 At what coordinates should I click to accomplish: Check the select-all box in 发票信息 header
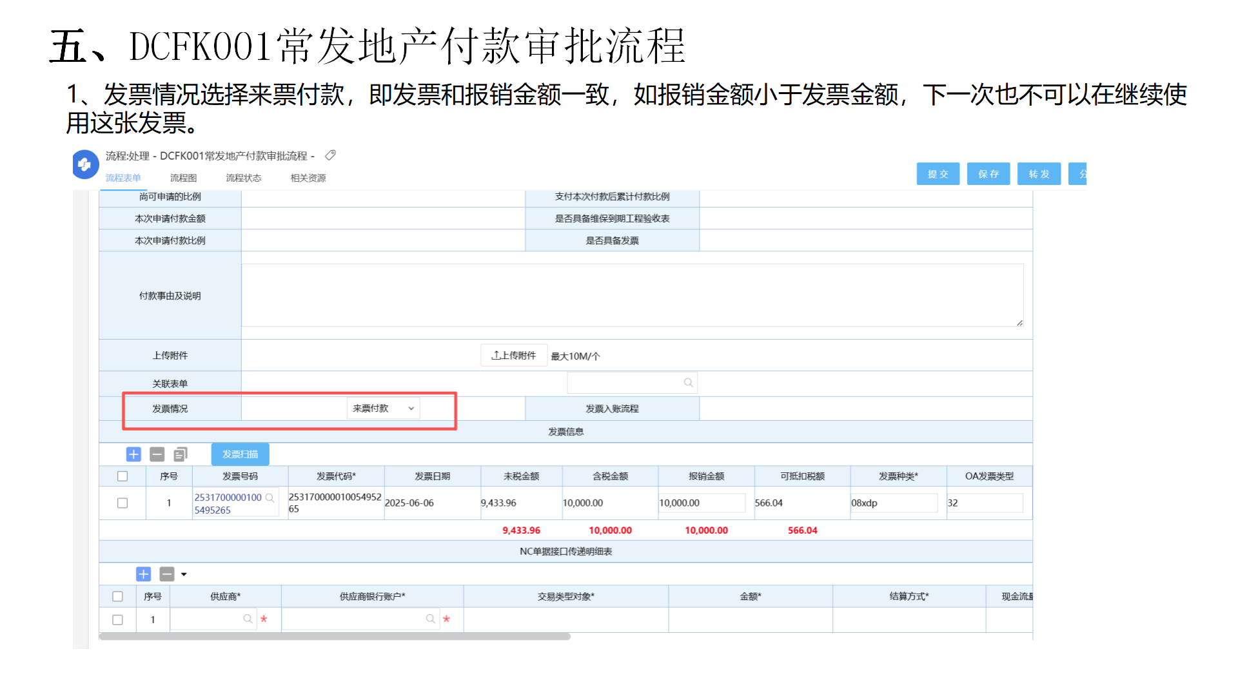click(x=123, y=476)
